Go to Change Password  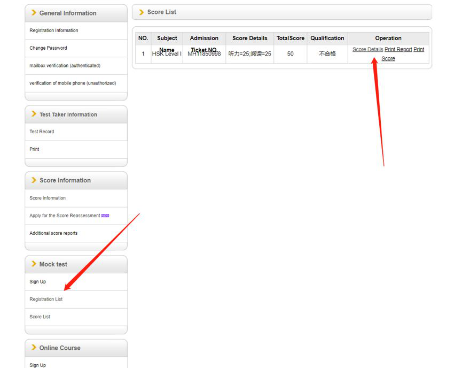48,48
